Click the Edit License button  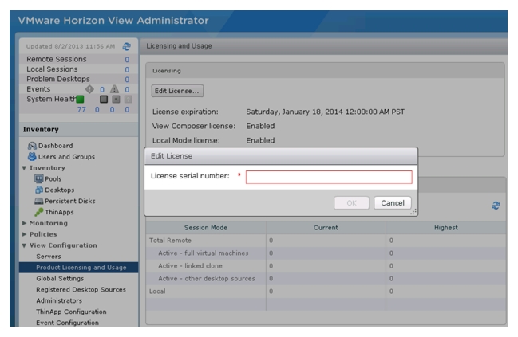coord(177,91)
